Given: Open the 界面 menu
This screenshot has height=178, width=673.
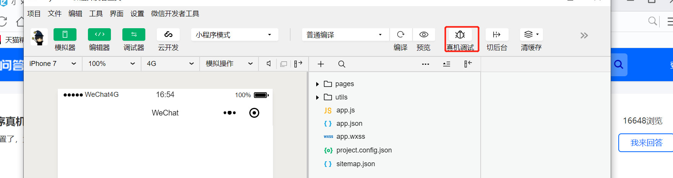Looking at the screenshot, I should point(117,14).
